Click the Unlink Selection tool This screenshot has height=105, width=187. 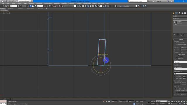click(6, 6)
